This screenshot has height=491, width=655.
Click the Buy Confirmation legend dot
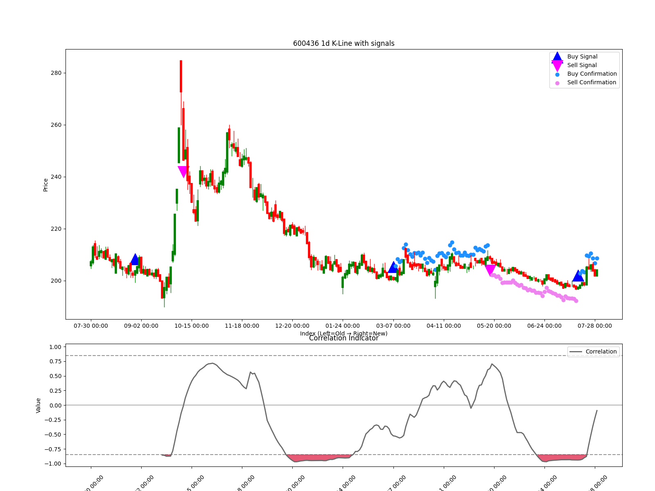point(557,74)
